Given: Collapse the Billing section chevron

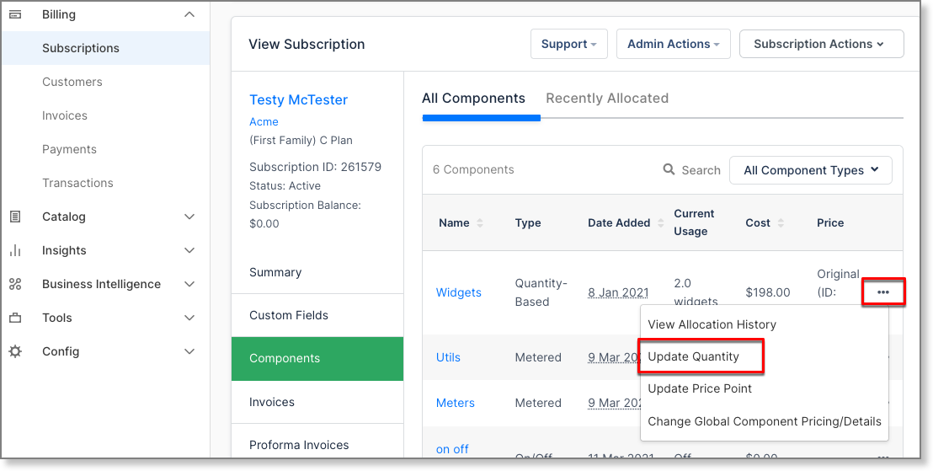Looking at the screenshot, I should pos(189,14).
